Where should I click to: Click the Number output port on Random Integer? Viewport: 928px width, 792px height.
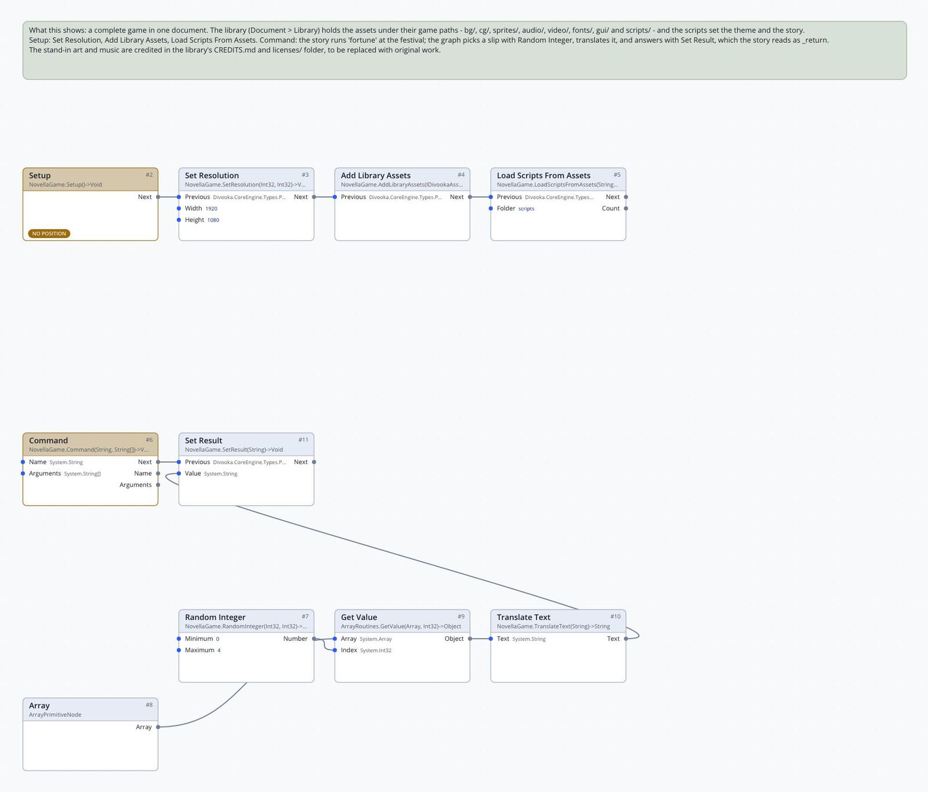coord(314,639)
